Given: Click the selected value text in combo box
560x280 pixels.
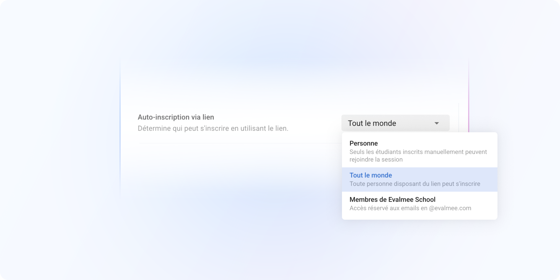Looking at the screenshot, I should point(372,123).
